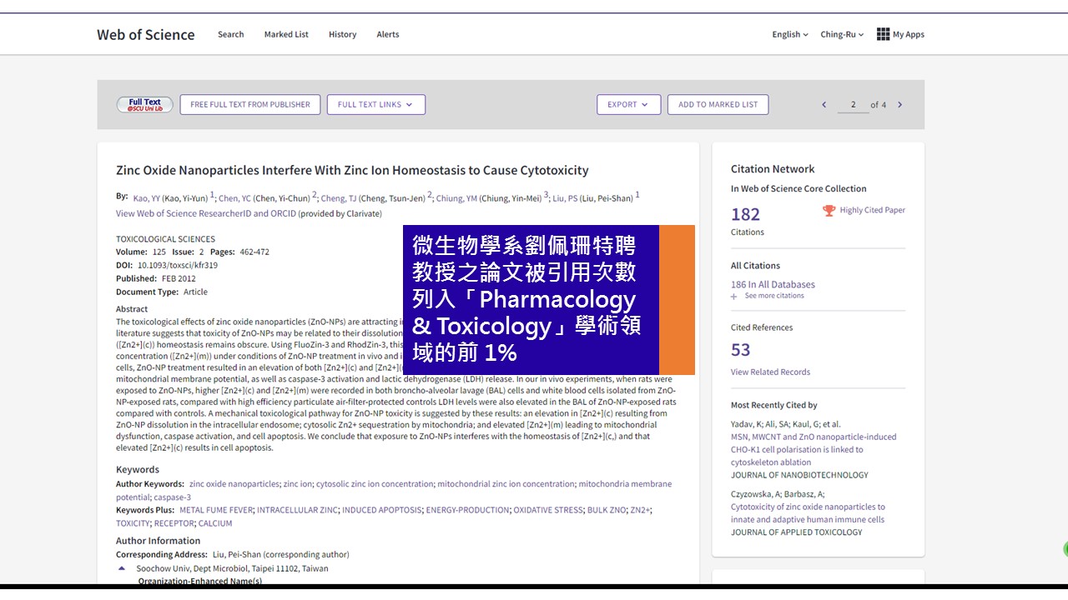Viewport: 1068px width, 600px height.
Task: Open the English language dropdown
Action: click(789, 35)
